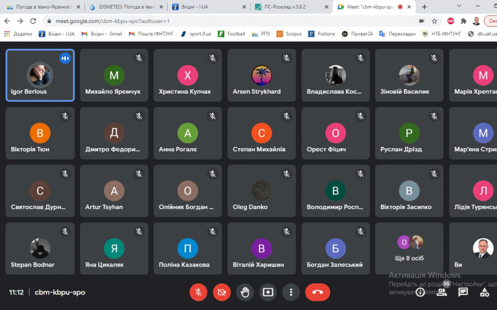
Task: Click the cbm-kbpu-spo meeting code text
Action: (60, 292)
